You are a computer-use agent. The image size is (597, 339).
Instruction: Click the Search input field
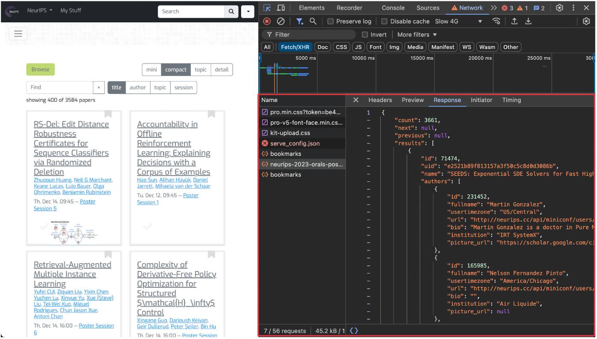pos(192,12)
